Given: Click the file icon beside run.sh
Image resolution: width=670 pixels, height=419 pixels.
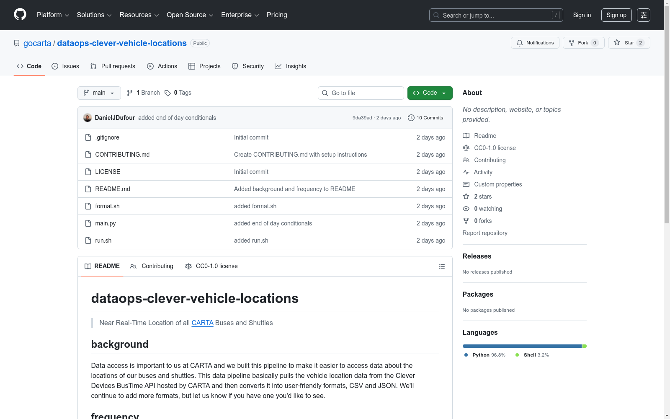Looking at the screenshot, I should [88, 241].
